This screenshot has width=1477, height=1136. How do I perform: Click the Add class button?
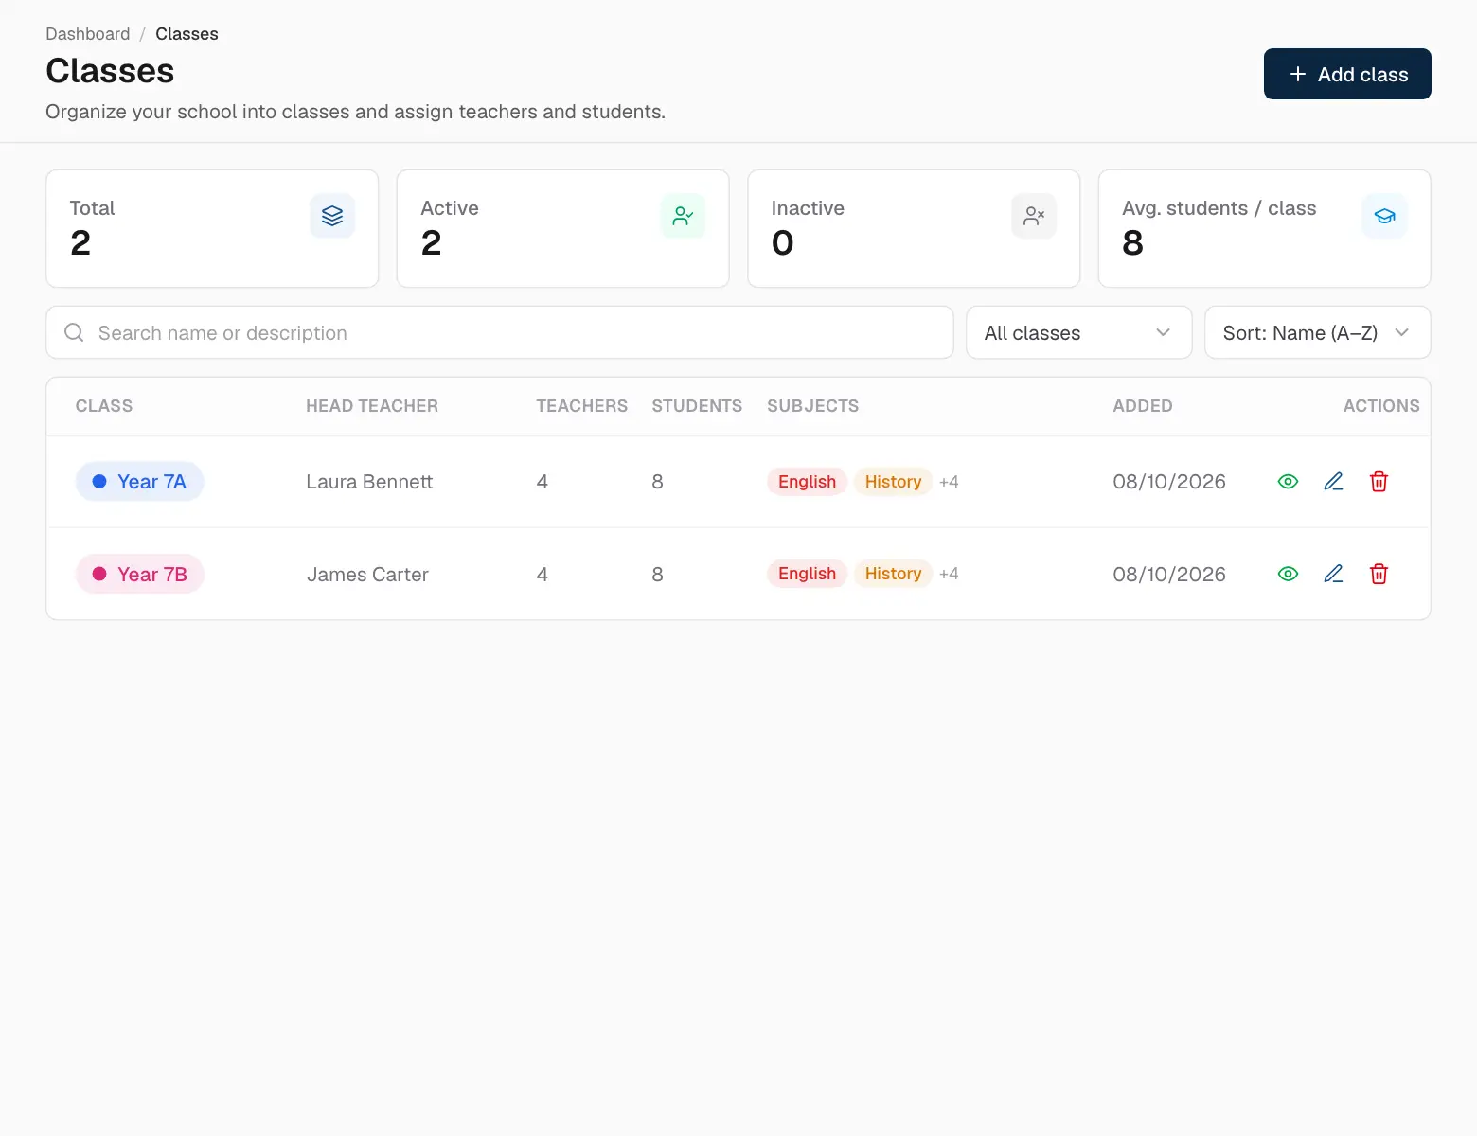[x=1347, y=74]
